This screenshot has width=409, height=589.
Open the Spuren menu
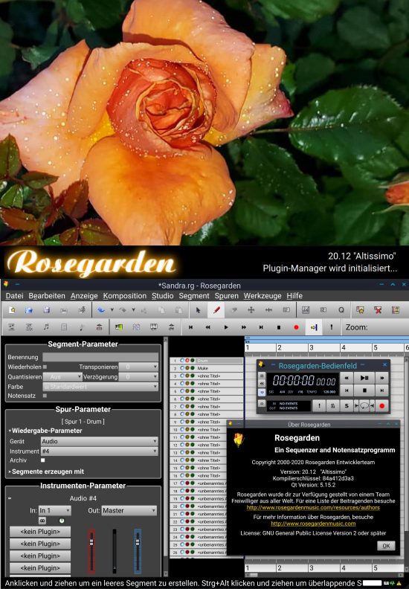pyautogui.click(x=227, y=296)
